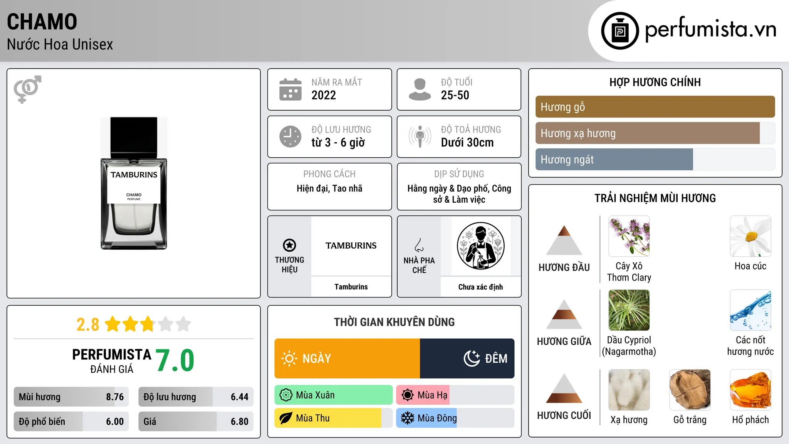
Task: Click the Dầu Cypriol note image
Action: [x=629, y=310]
